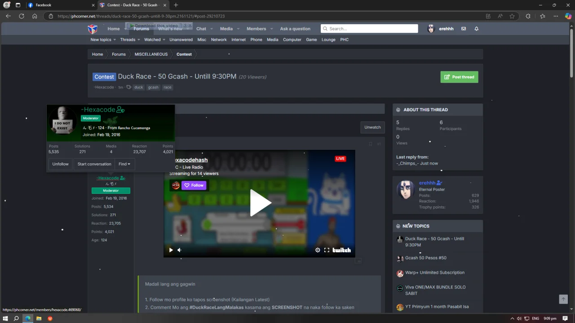Image resolution: width=575 pixels, height=323 pixels.
Task: Open the browser home page
Action: pyautogui.click(x=35, y=16)
